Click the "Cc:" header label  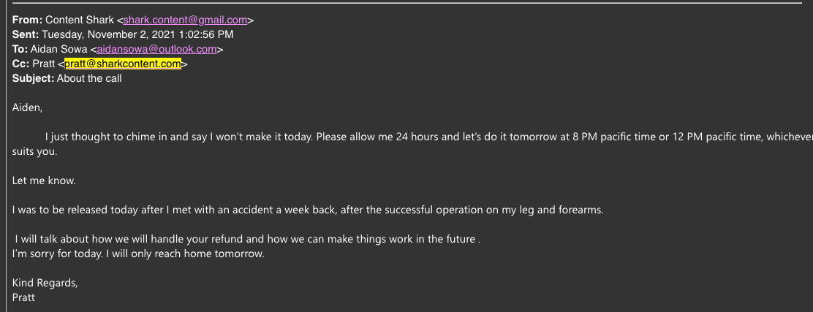click(x=20, y=64)
